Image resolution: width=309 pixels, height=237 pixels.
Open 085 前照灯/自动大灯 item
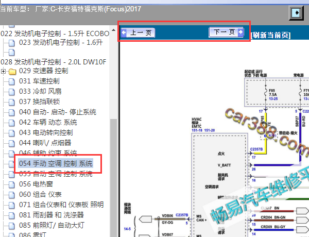51,225
